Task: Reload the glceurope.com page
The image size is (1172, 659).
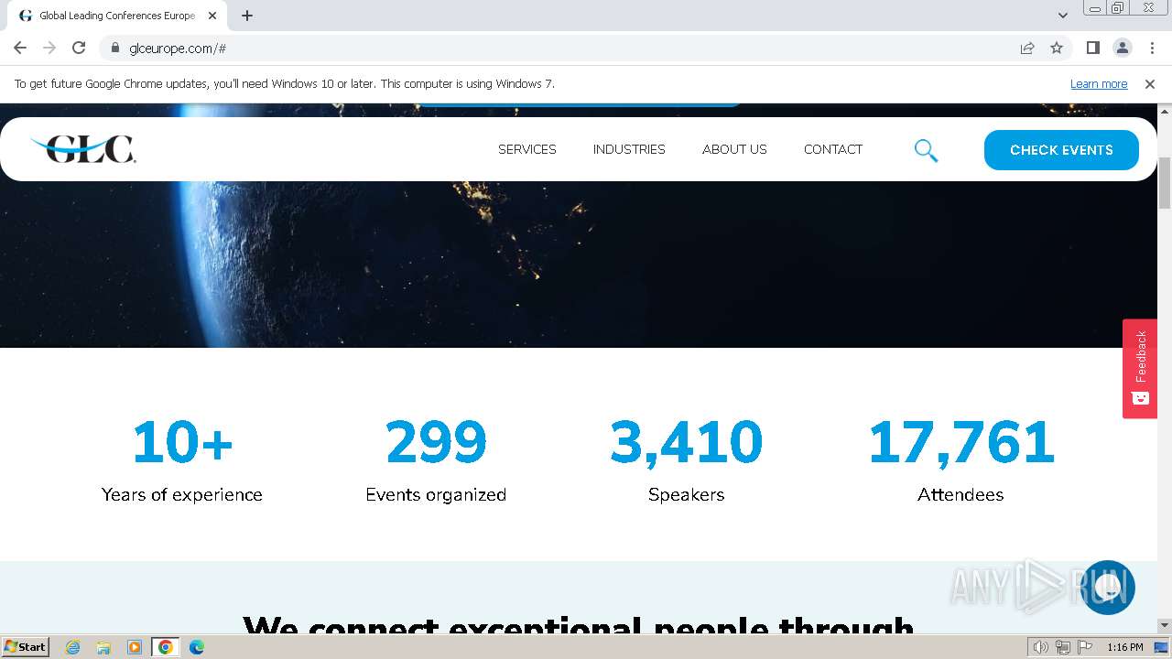Action: coord(79,48)
